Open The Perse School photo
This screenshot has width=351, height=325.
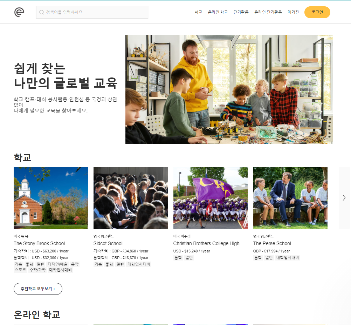point(290,198)
